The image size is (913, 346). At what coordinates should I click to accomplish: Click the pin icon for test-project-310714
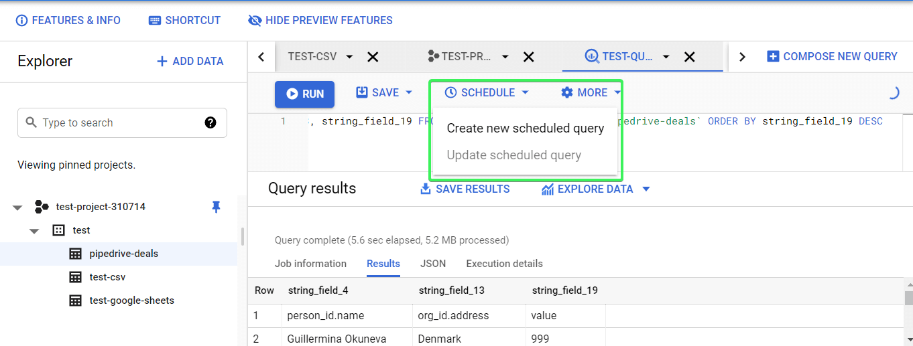[x=216, y=207]
